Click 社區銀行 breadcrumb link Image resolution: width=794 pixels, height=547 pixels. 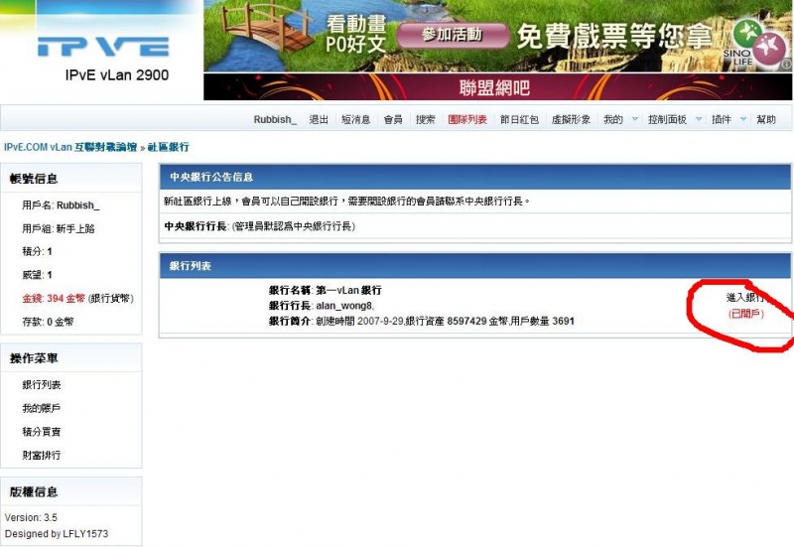point(168,147)
